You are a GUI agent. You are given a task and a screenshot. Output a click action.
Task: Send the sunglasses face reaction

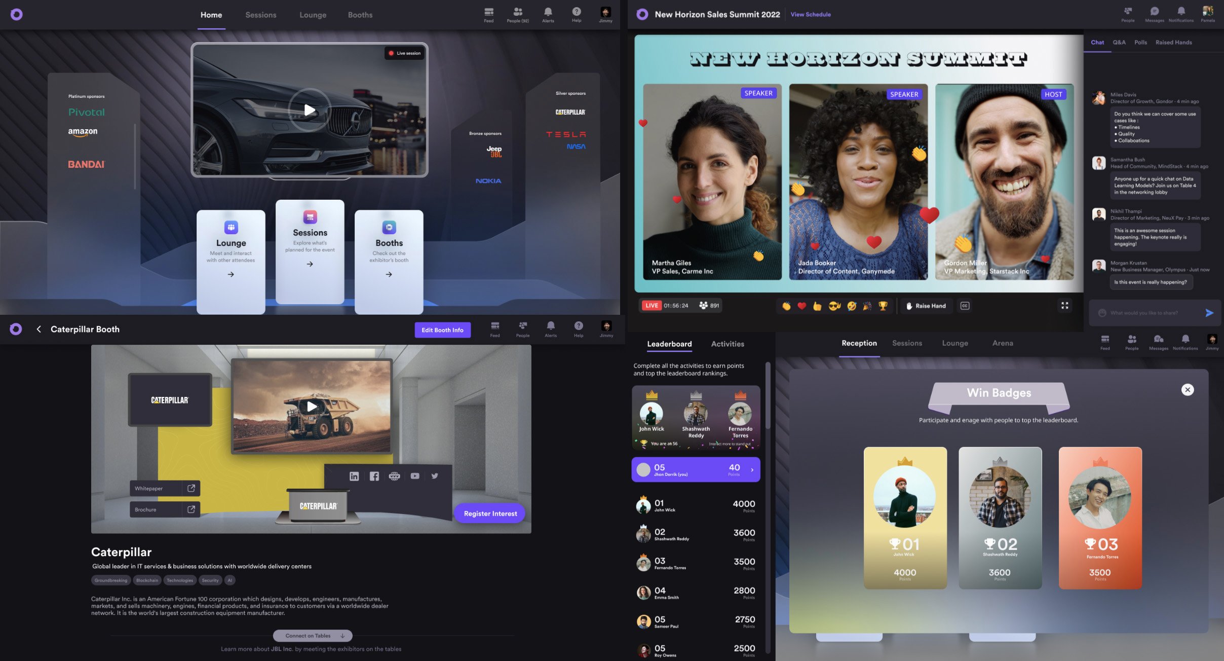(x=834, y=306)
